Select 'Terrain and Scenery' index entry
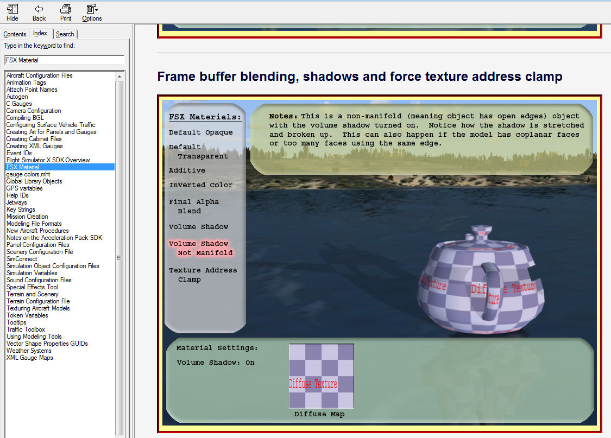611x438 pixels. [33, 294]
